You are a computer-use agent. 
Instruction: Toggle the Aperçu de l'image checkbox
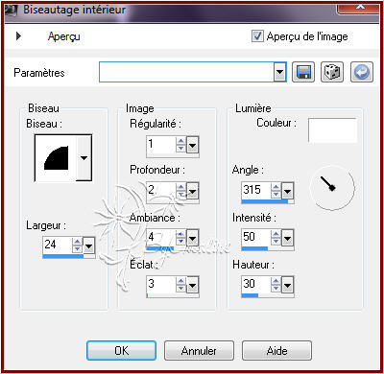coord(257,36)
